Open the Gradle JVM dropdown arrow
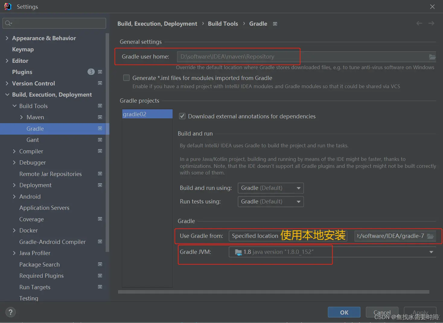 tap(431, 252)
